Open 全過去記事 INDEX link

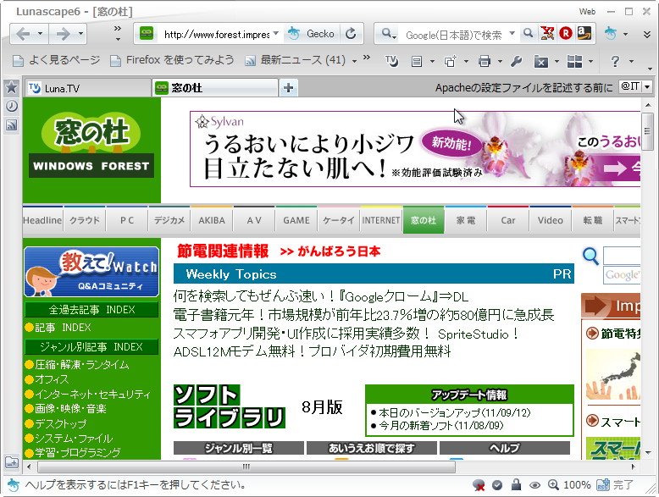[x=91, y=310]
